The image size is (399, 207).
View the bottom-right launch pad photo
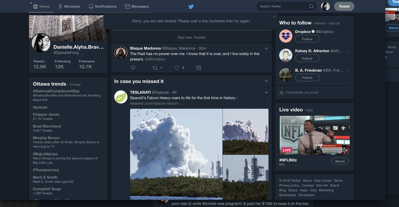pos(245,177)
